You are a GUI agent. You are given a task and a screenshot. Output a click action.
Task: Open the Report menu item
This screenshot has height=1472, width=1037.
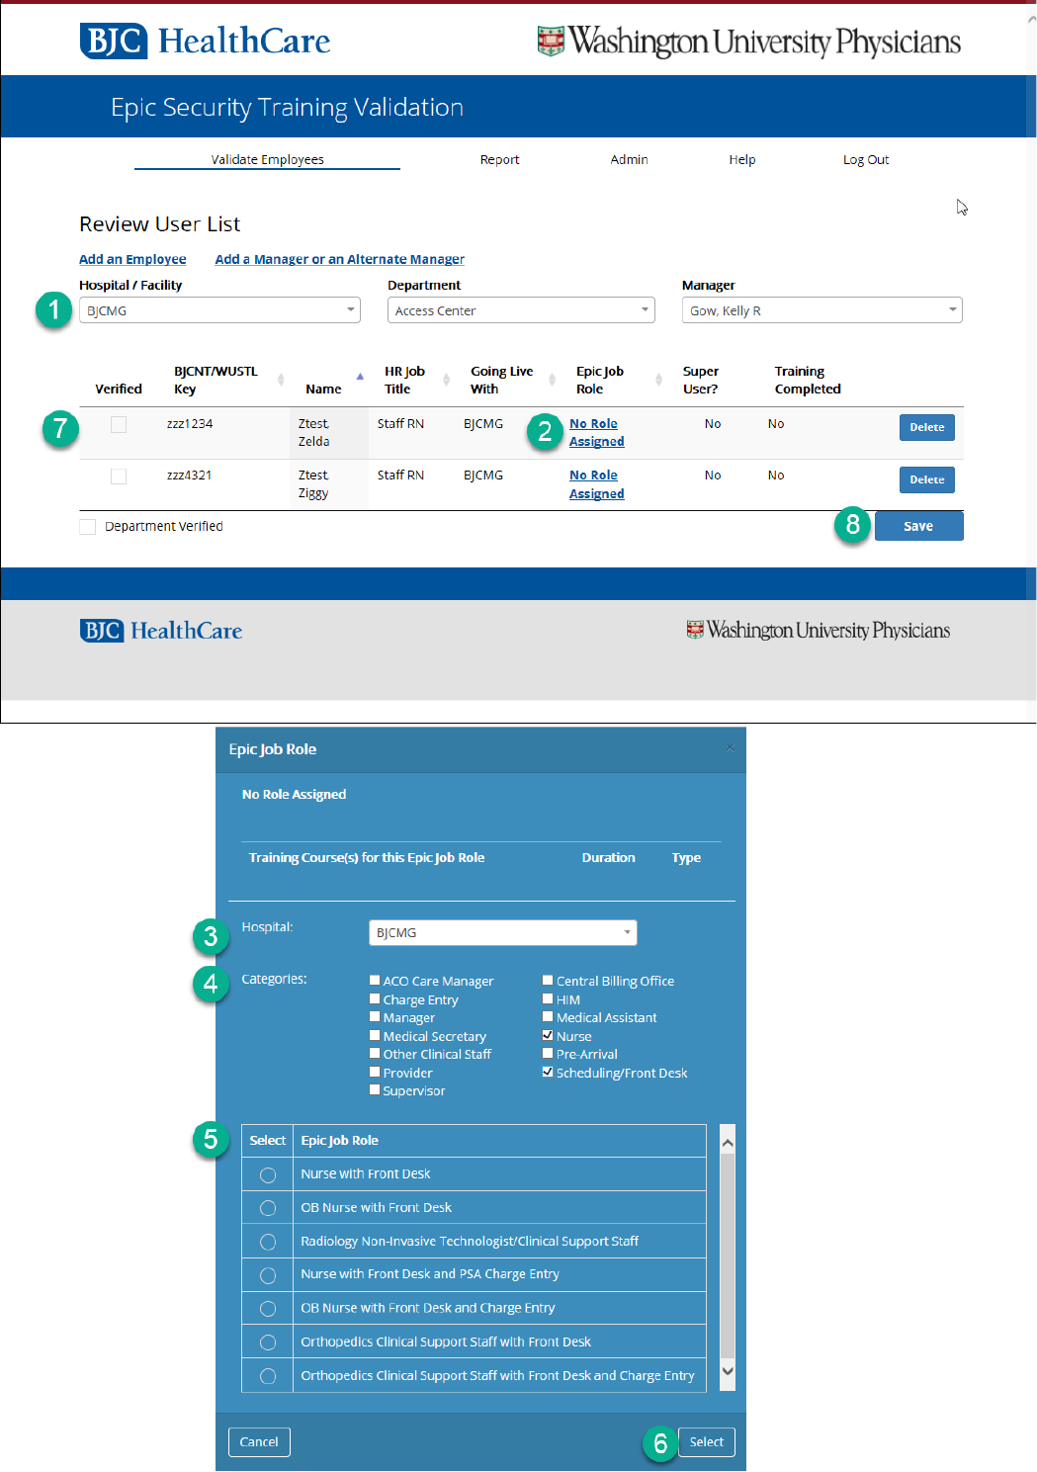point(499,159)
